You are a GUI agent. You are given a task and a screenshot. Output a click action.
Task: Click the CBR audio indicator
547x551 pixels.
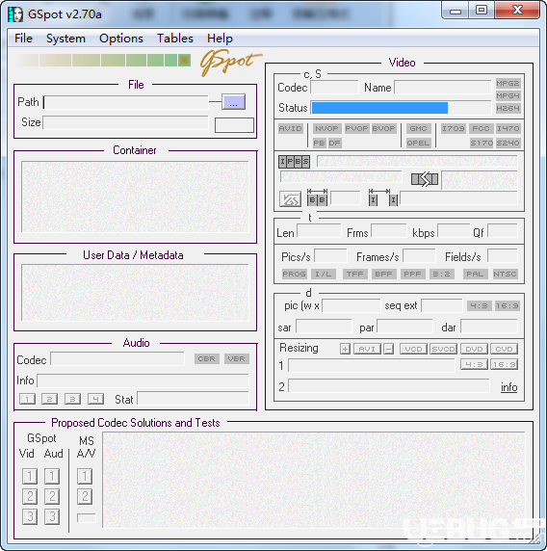pyautogui.click(x=207, y=358)
